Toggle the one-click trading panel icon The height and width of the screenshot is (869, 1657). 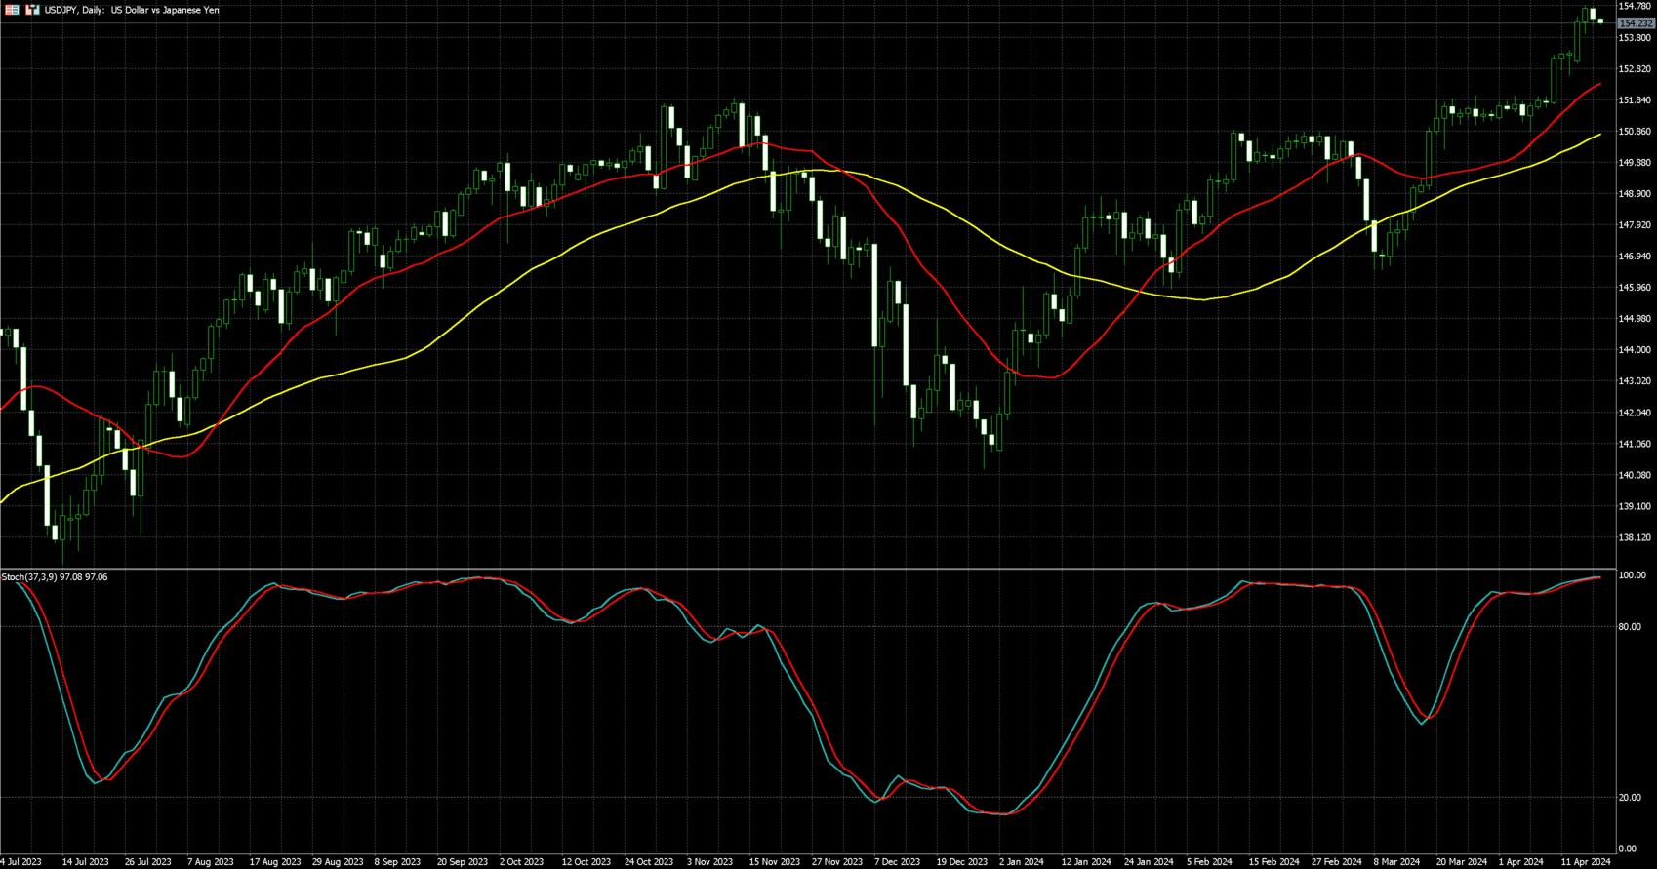point(33,10)
